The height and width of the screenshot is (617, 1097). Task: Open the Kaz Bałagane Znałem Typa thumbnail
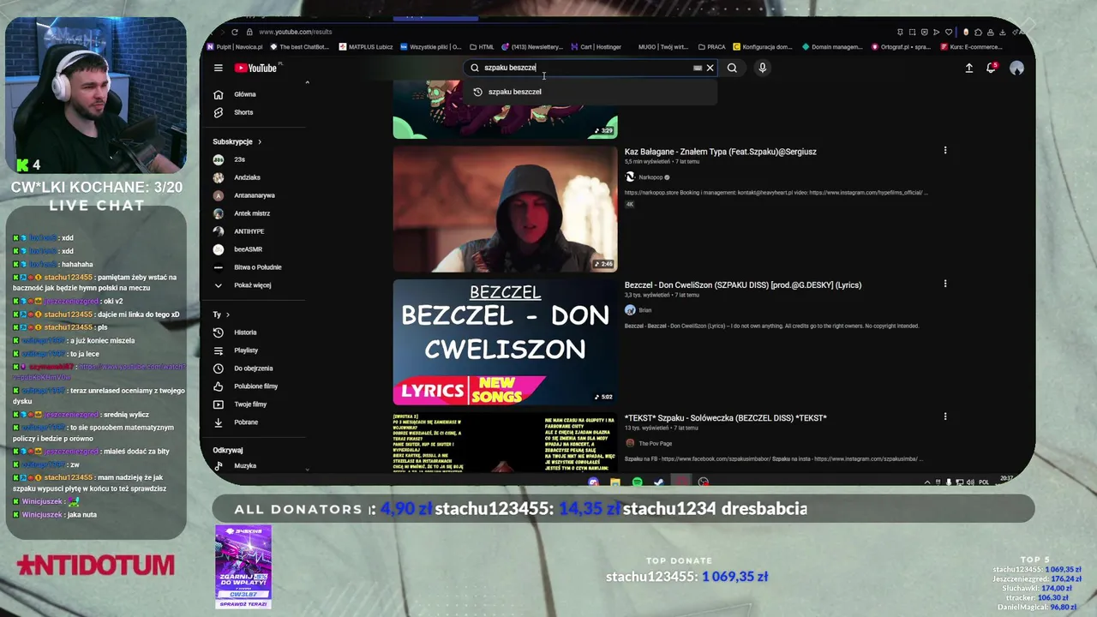tap(505, 208)
